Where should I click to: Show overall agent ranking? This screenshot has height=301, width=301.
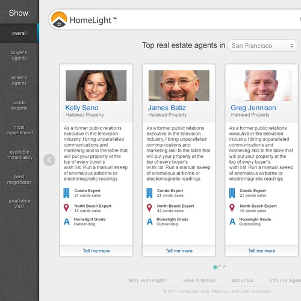coord(19,33)
